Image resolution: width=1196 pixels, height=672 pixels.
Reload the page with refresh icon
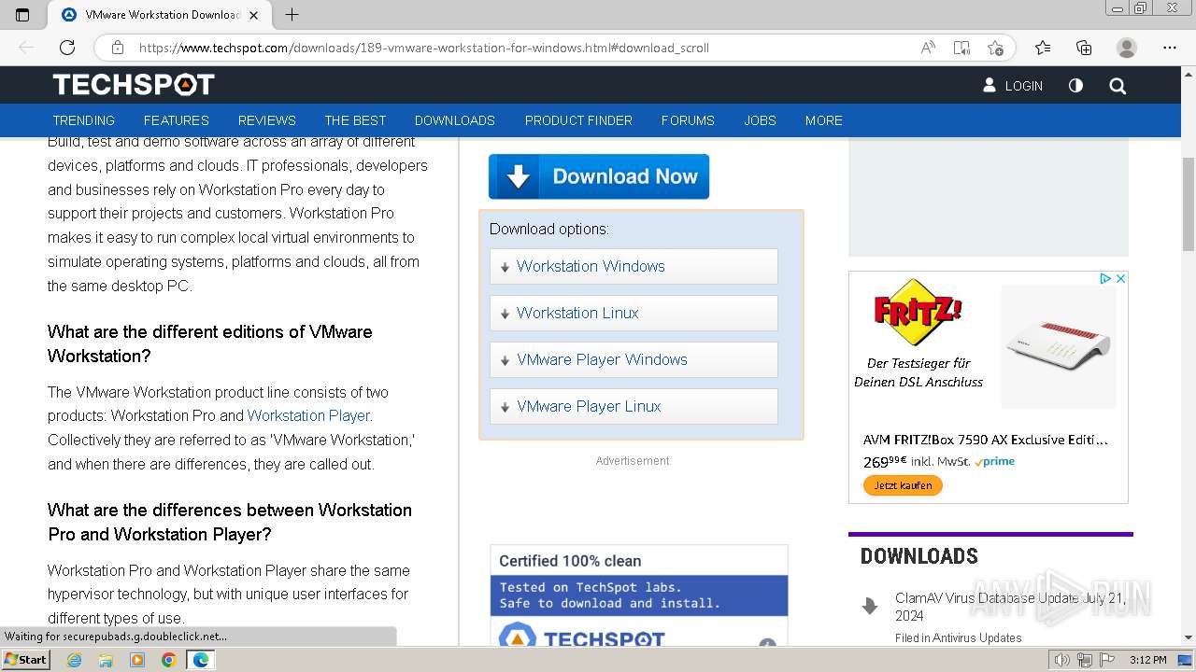pyautogui.click(x=67, y=48)
